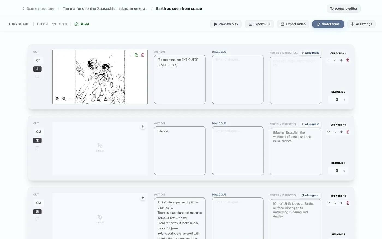Open the C2 empty draw canvas
The height and width of the screenshot is (239, 382).
100,148
